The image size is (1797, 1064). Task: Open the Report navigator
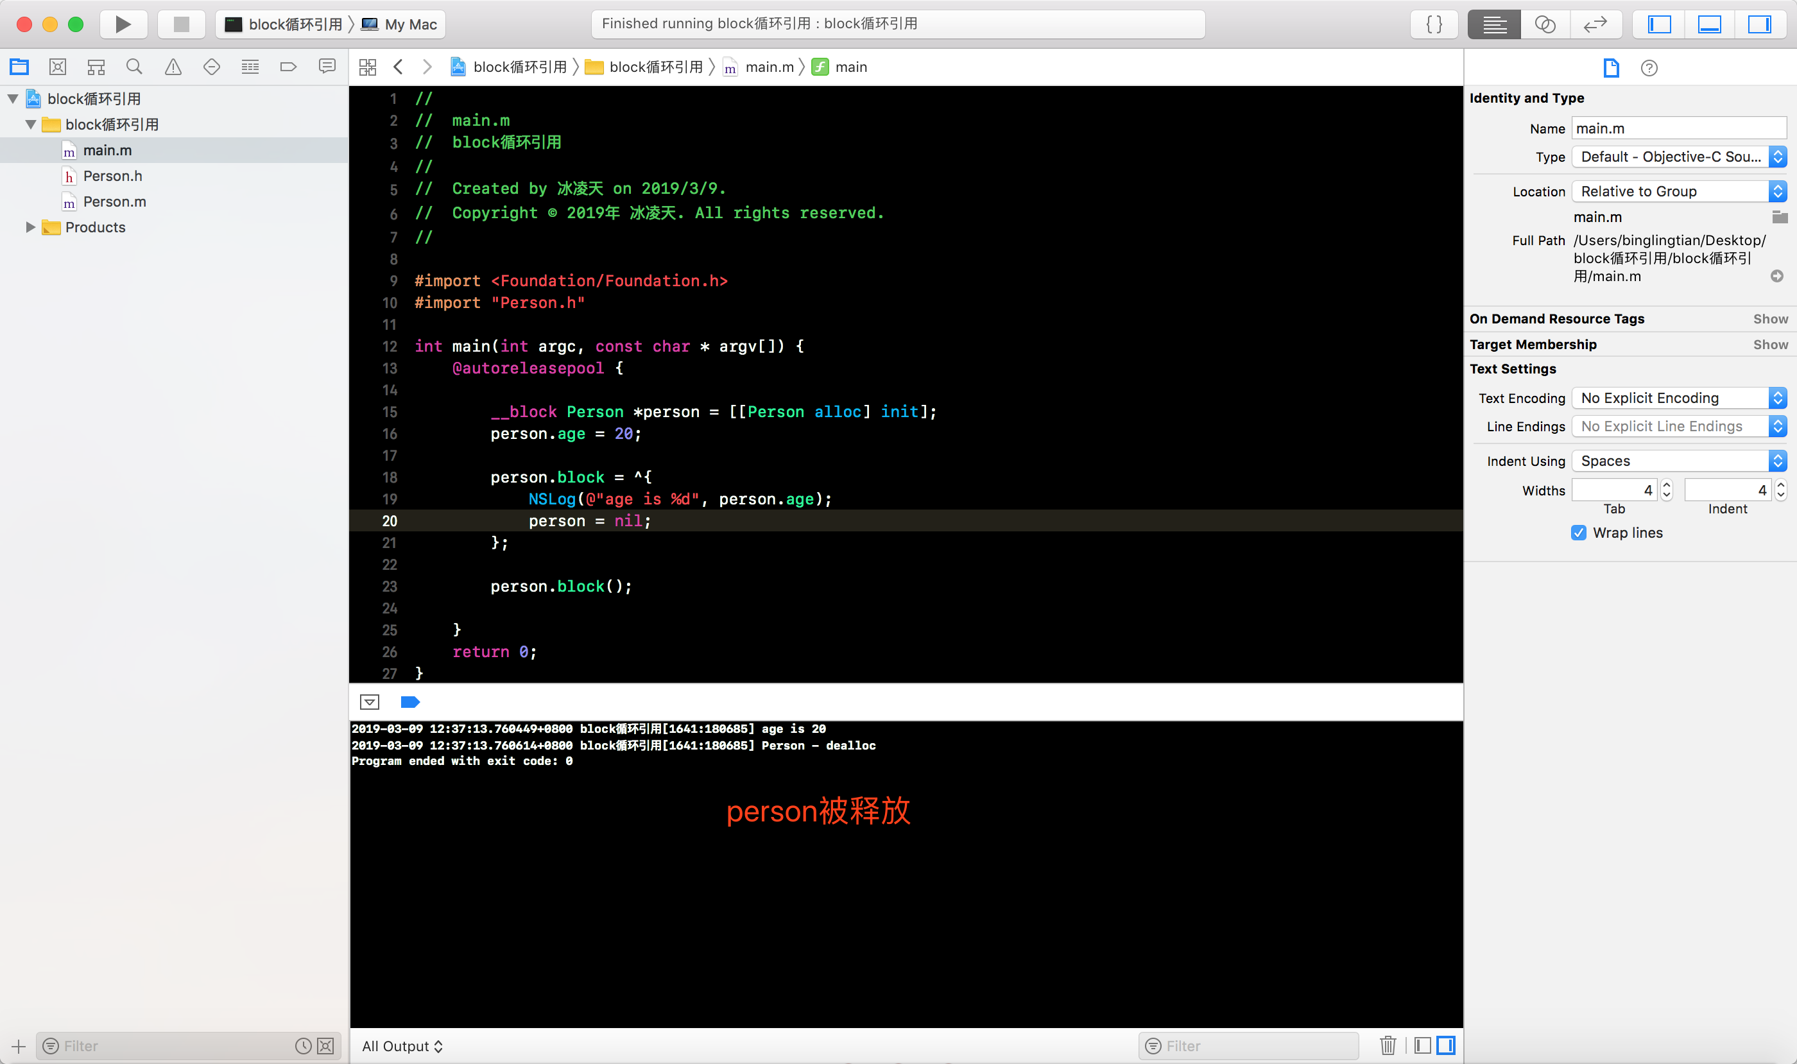327,67
